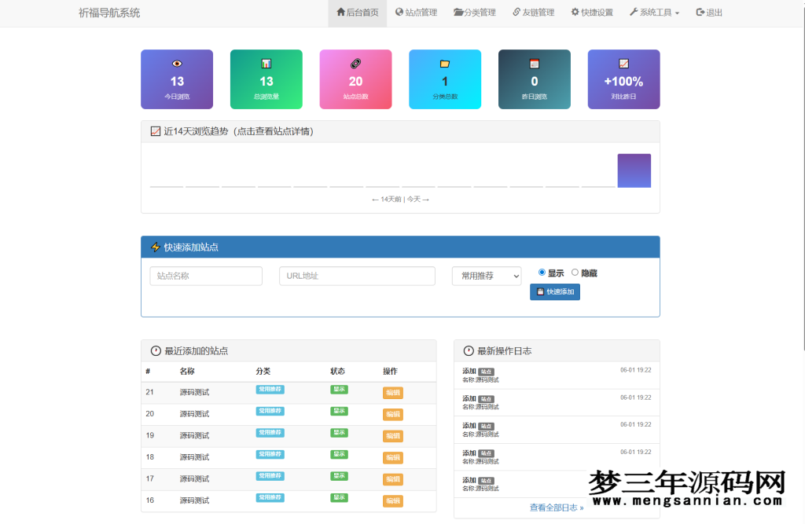Click the 祈福导航系统 brand title
The image size is (805, 524).
[x=109, y=13]
